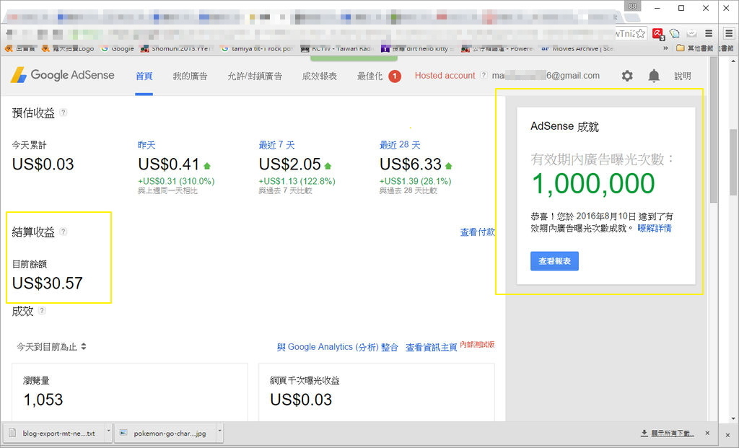Click the 說明 help menu

(683, 76)
